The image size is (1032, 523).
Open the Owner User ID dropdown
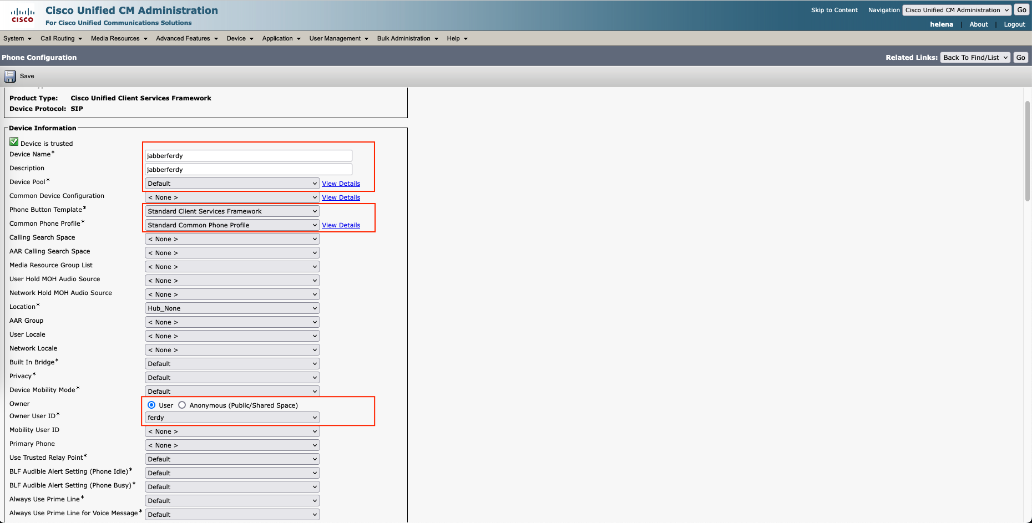click(232, 418)
